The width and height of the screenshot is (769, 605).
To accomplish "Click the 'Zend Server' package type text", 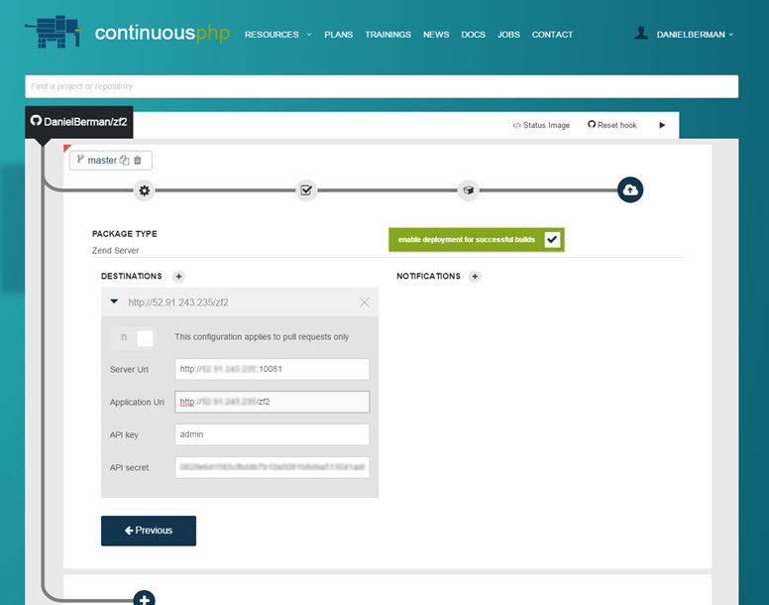I will coord(115,250).
